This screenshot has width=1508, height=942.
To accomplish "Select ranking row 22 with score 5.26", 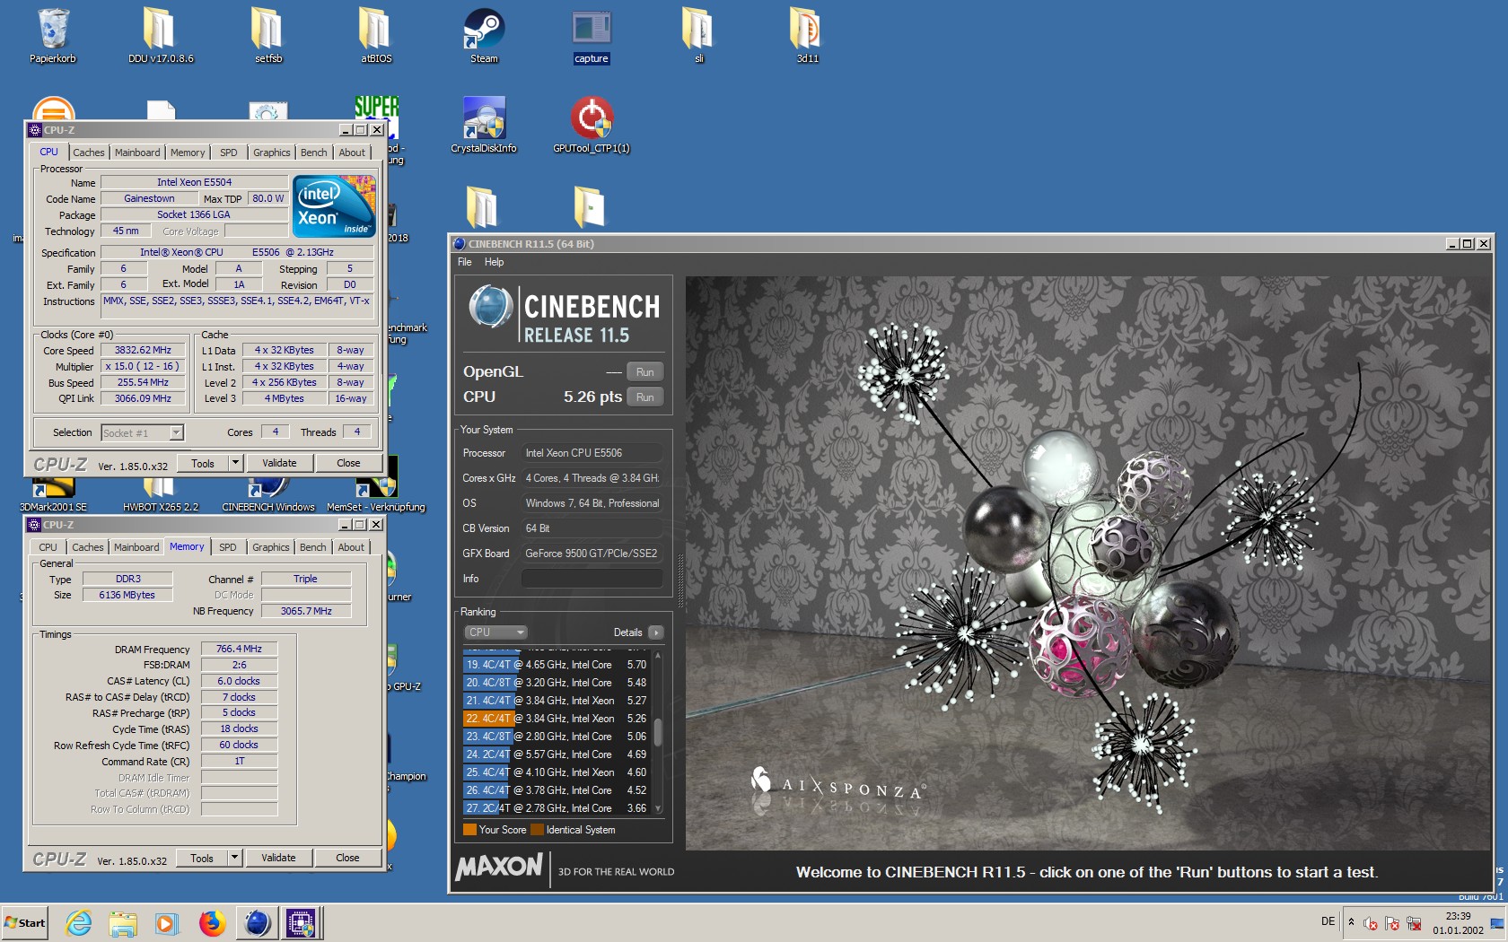I will click(557, 719).
